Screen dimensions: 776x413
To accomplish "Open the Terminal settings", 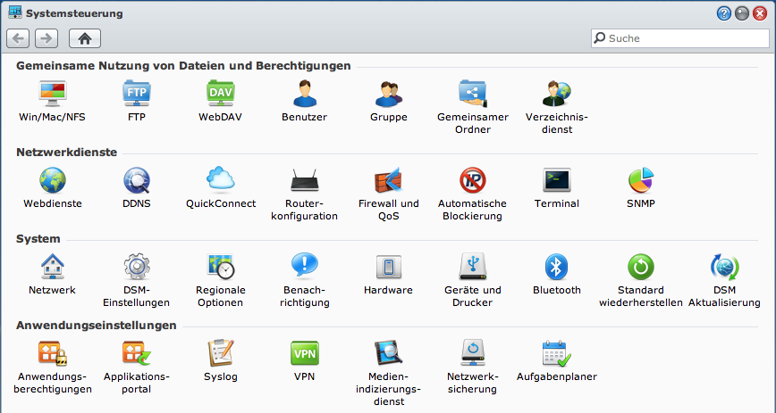I will coord(557,180).
